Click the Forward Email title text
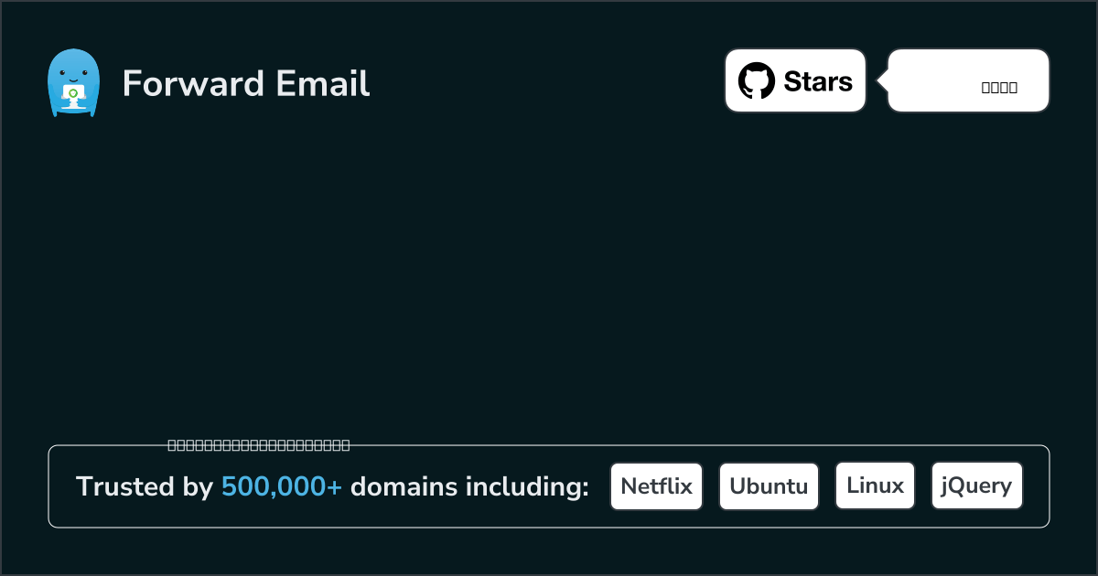 (246, 83)
